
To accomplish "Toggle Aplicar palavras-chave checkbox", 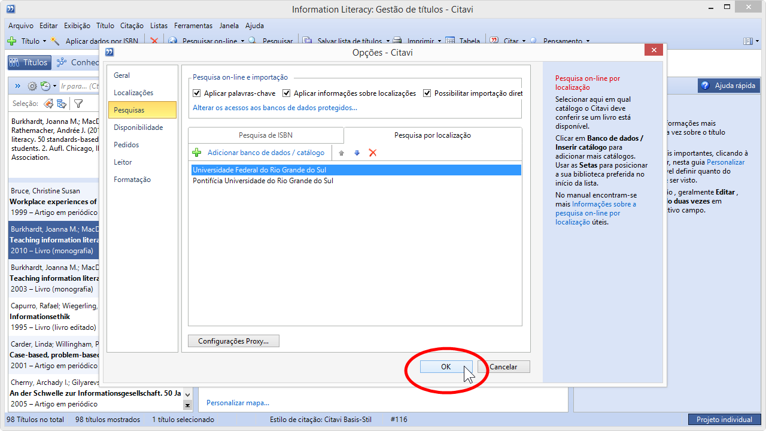I will click(x=197, y=93).
